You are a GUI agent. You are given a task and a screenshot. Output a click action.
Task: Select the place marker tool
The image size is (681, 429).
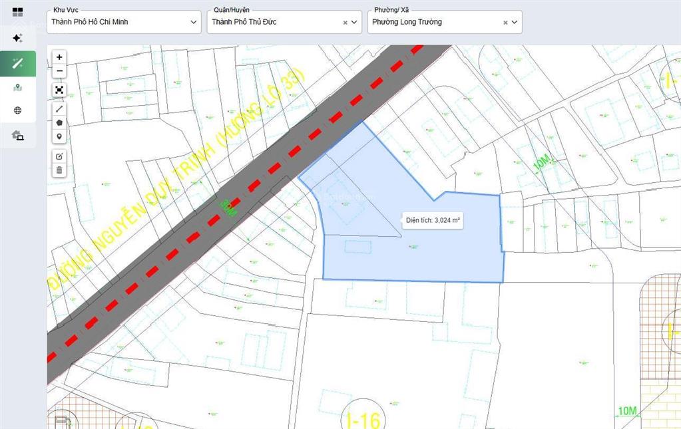click(x=59, y=136)
